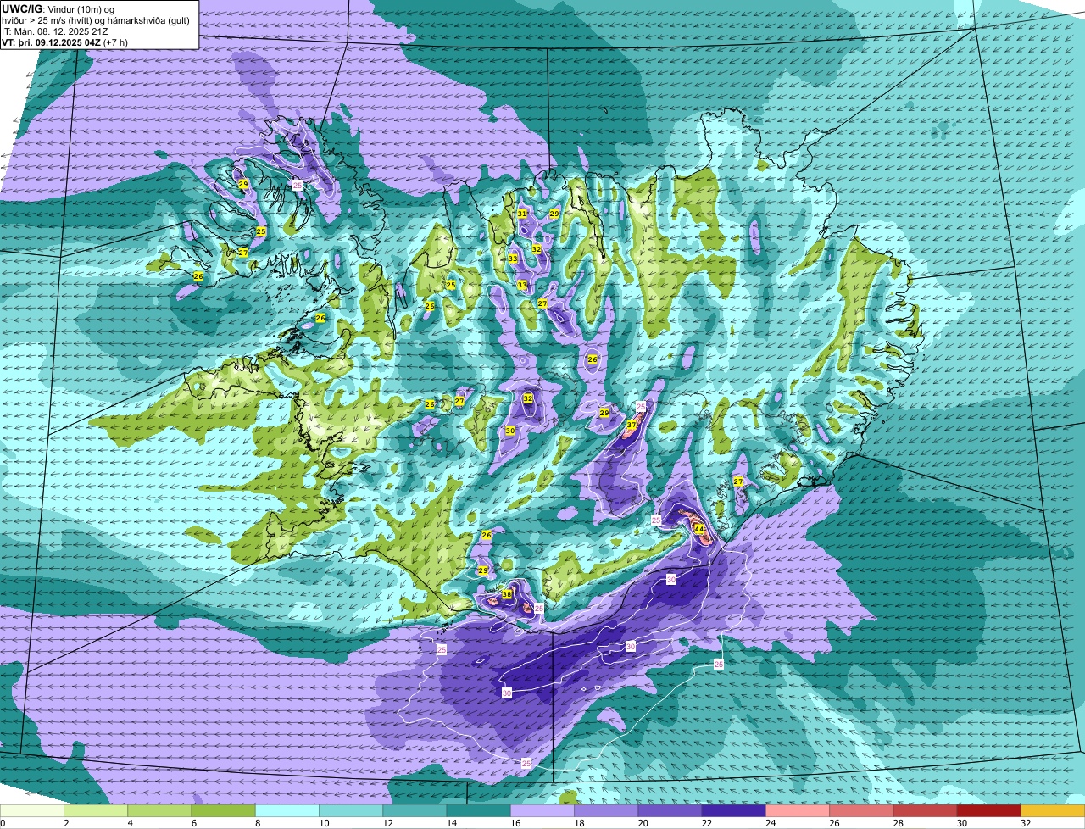Click the 24–26 m/s pink legend swatch

(798, 811)
